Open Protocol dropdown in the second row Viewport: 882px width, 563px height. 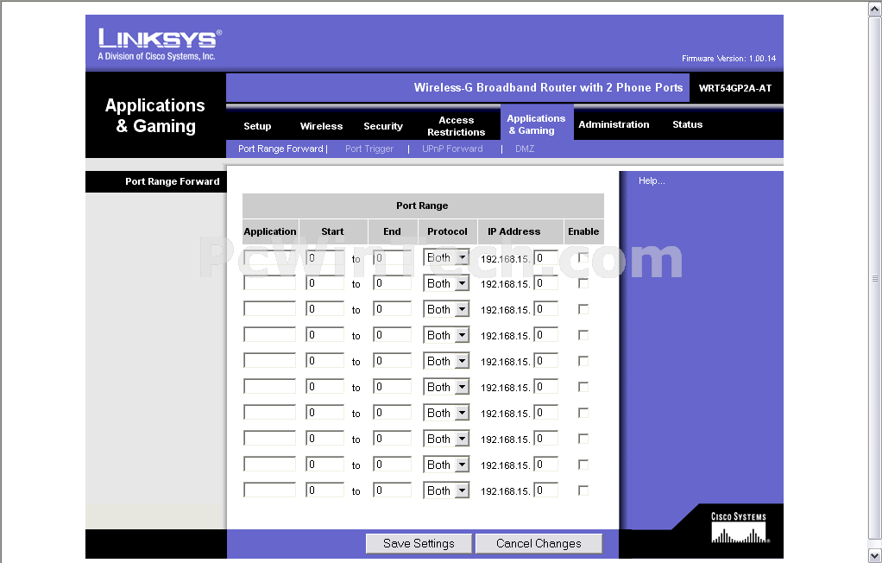click(x=446, y=283)
